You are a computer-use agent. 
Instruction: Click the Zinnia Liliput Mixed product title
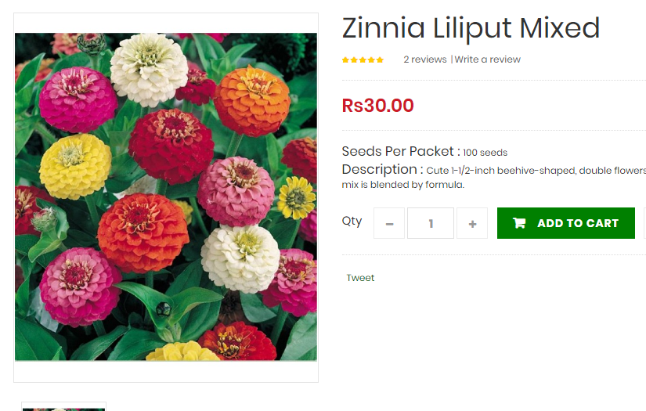tap(471, 28)
